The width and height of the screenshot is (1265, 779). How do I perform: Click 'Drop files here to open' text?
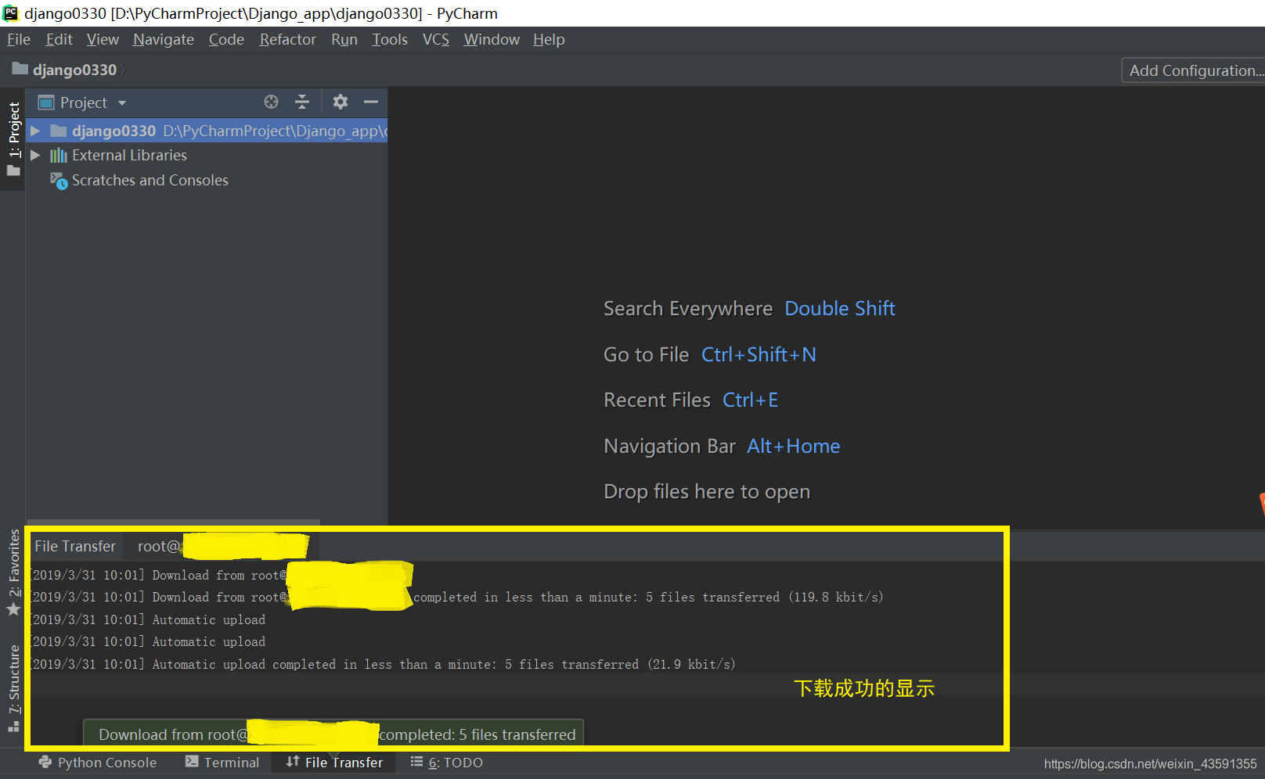[707, 491]
